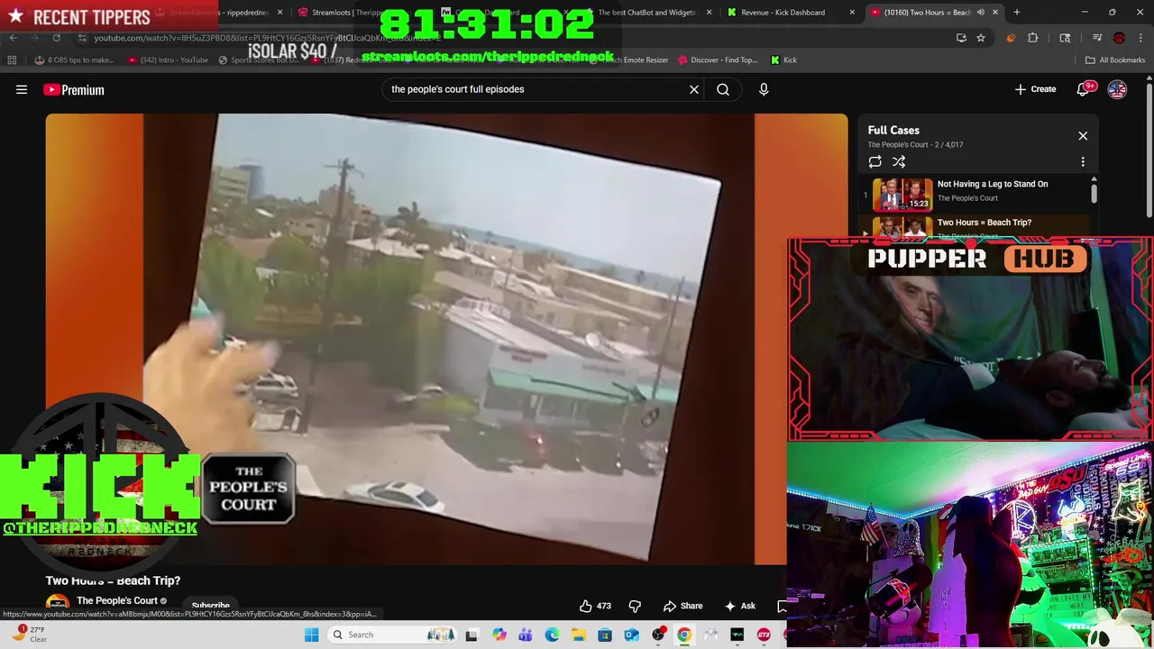Open Microsoft Store from the taskbar
The width and height of the screenshot is (1154, 649).
click(605, 635)
